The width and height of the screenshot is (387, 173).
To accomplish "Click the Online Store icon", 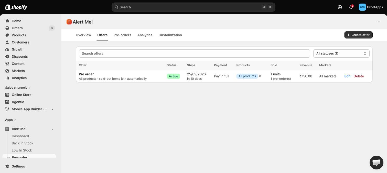I will pos(7,95).
